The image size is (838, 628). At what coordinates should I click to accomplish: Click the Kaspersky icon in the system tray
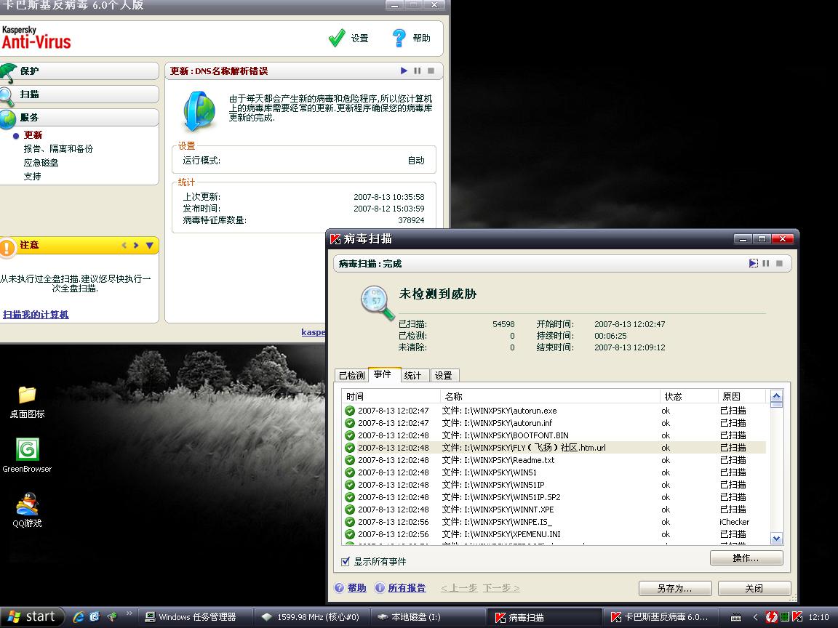click(x=797, y=617)
